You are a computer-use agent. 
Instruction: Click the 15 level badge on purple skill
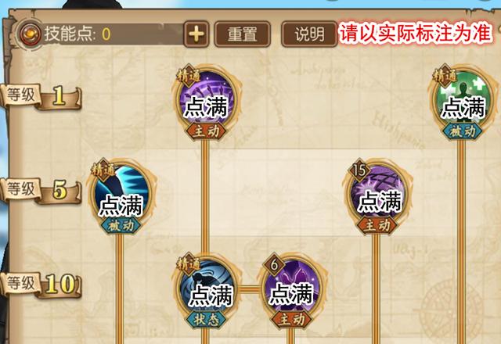(359, 170)
